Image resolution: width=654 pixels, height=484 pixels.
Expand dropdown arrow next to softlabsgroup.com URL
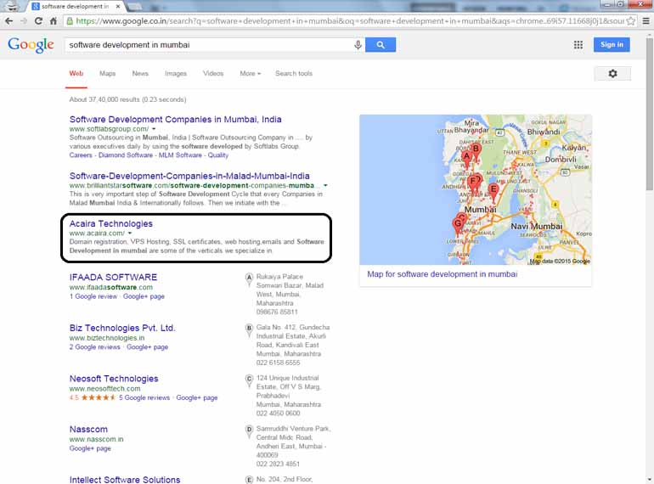click(154, 129)
